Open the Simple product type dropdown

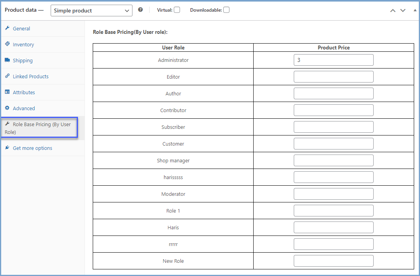91,10
